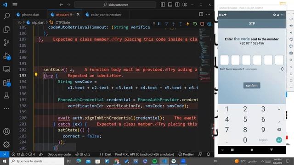
Task: Open Accounts menu in activity bar
Action: [6, 132]
